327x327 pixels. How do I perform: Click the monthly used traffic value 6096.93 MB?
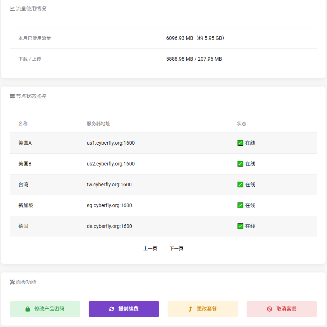179,38
